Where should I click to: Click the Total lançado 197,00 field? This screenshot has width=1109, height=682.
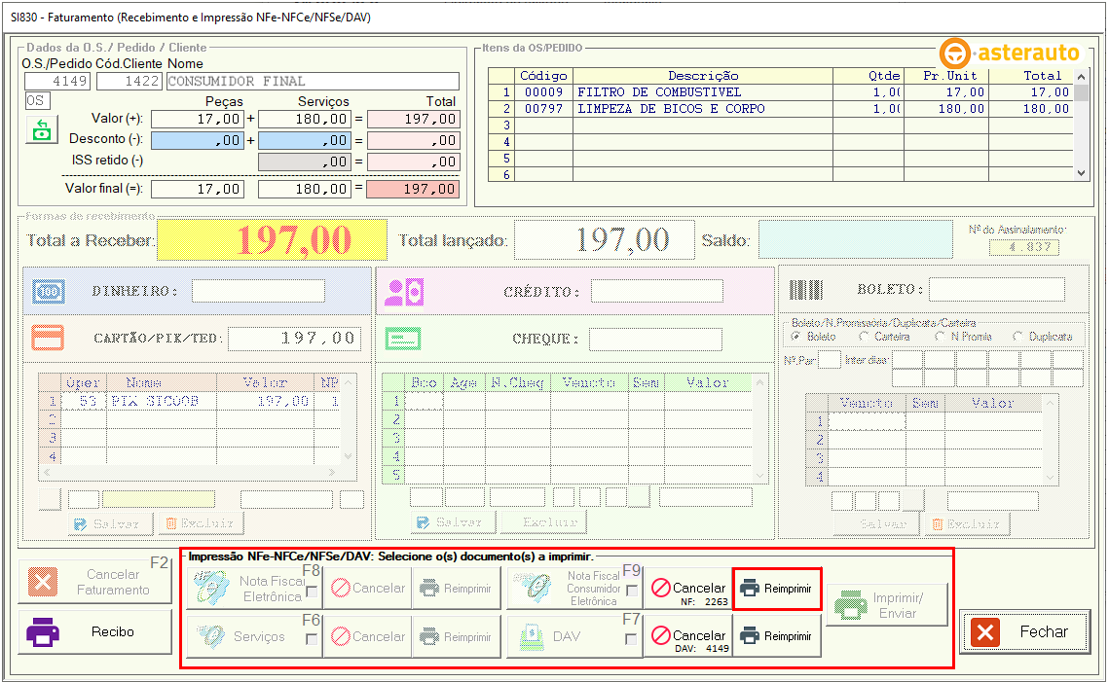605,239
